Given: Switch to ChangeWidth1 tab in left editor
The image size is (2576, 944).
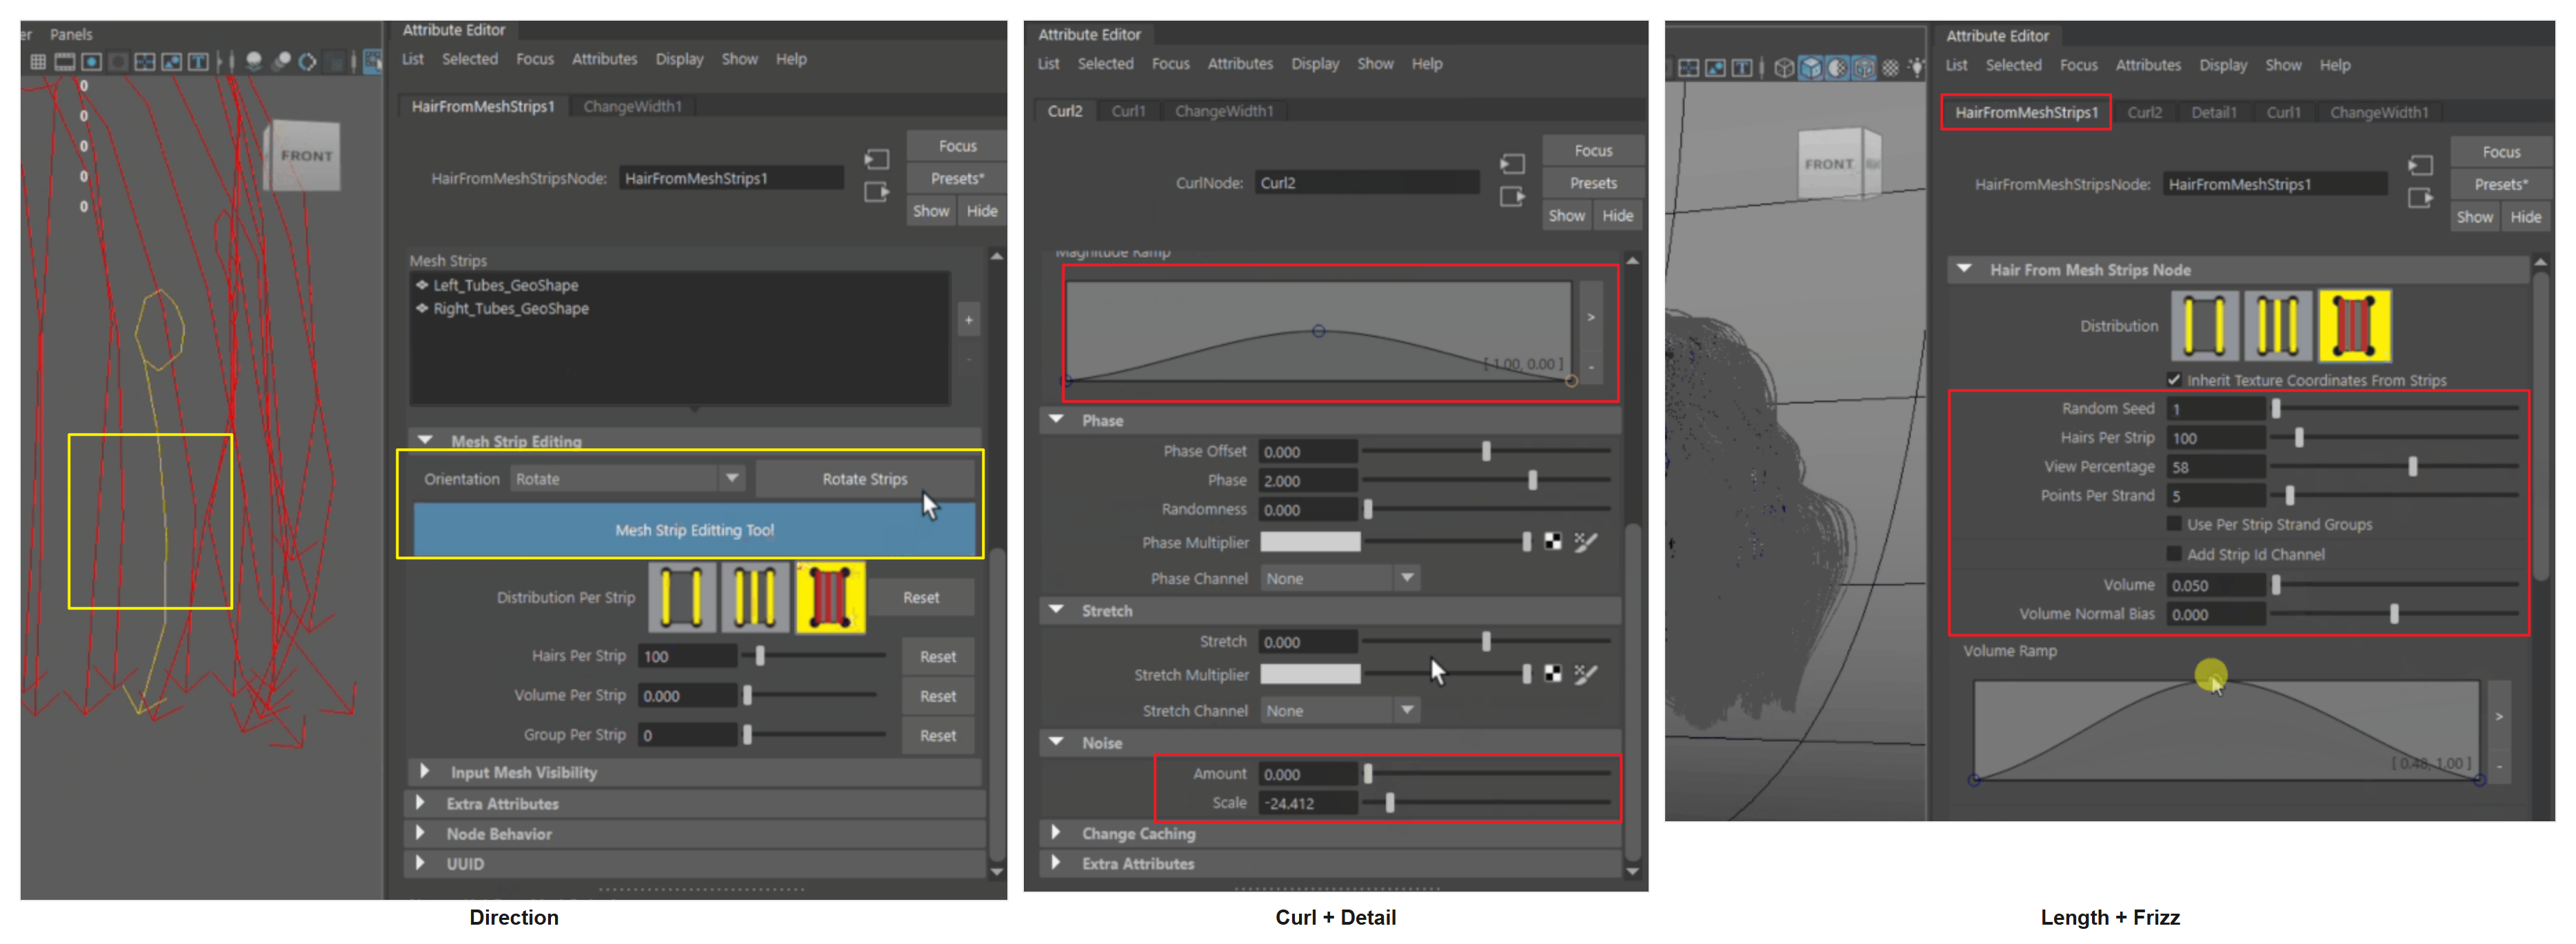Looking at the screenshot, I should [x=632, y=106].
